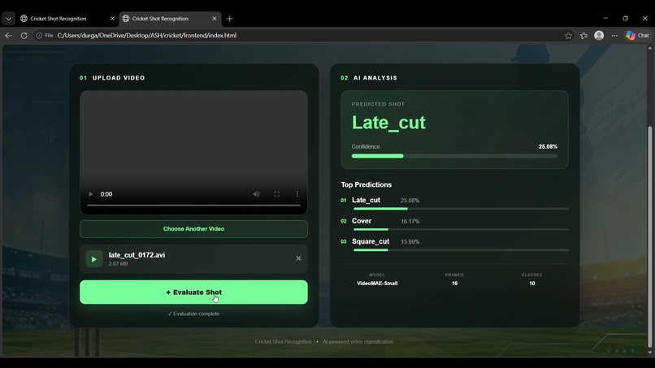This screenshot has width=655, height=368.
Task: Click the main confidence progress bar
Action: click(454, 156)
